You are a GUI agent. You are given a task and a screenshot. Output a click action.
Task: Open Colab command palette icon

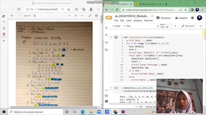(107, 96)
